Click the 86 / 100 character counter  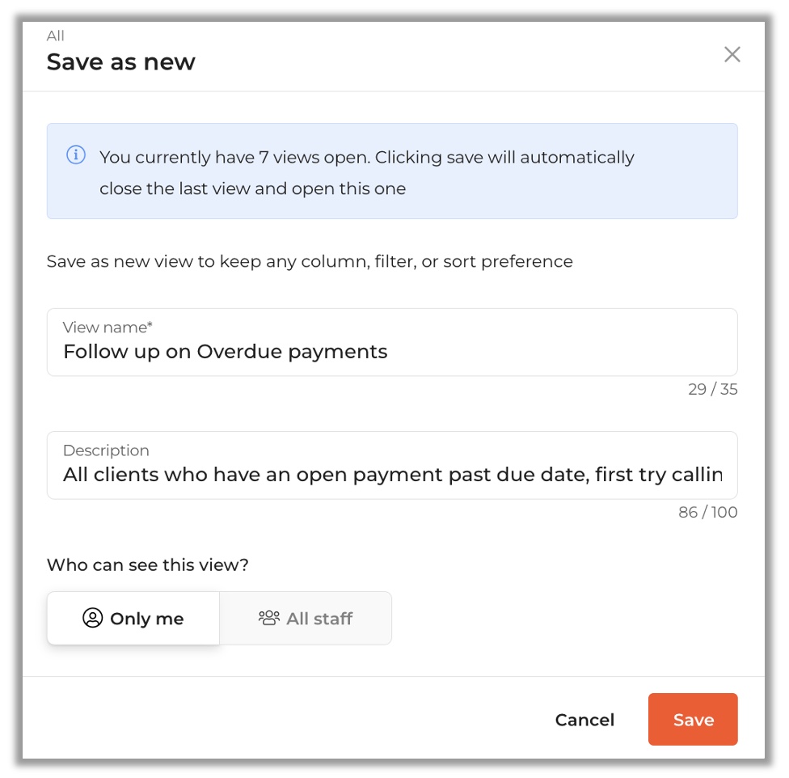pyautogui.click(x=707, y=512)
